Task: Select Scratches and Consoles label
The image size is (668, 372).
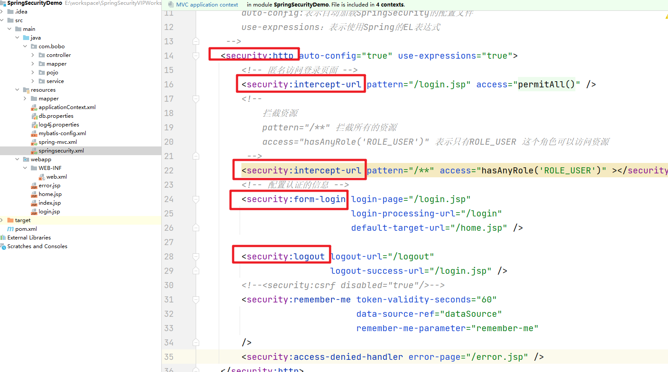Action: coord(37,246)
